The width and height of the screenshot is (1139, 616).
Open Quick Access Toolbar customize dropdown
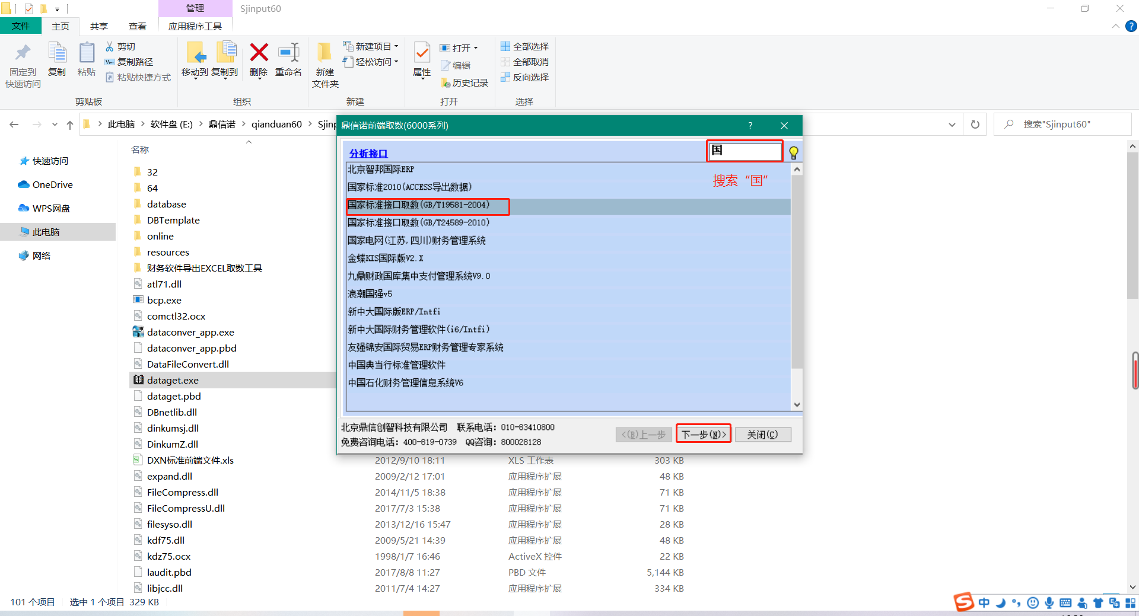pyautogui.click(x=57, y=9)
